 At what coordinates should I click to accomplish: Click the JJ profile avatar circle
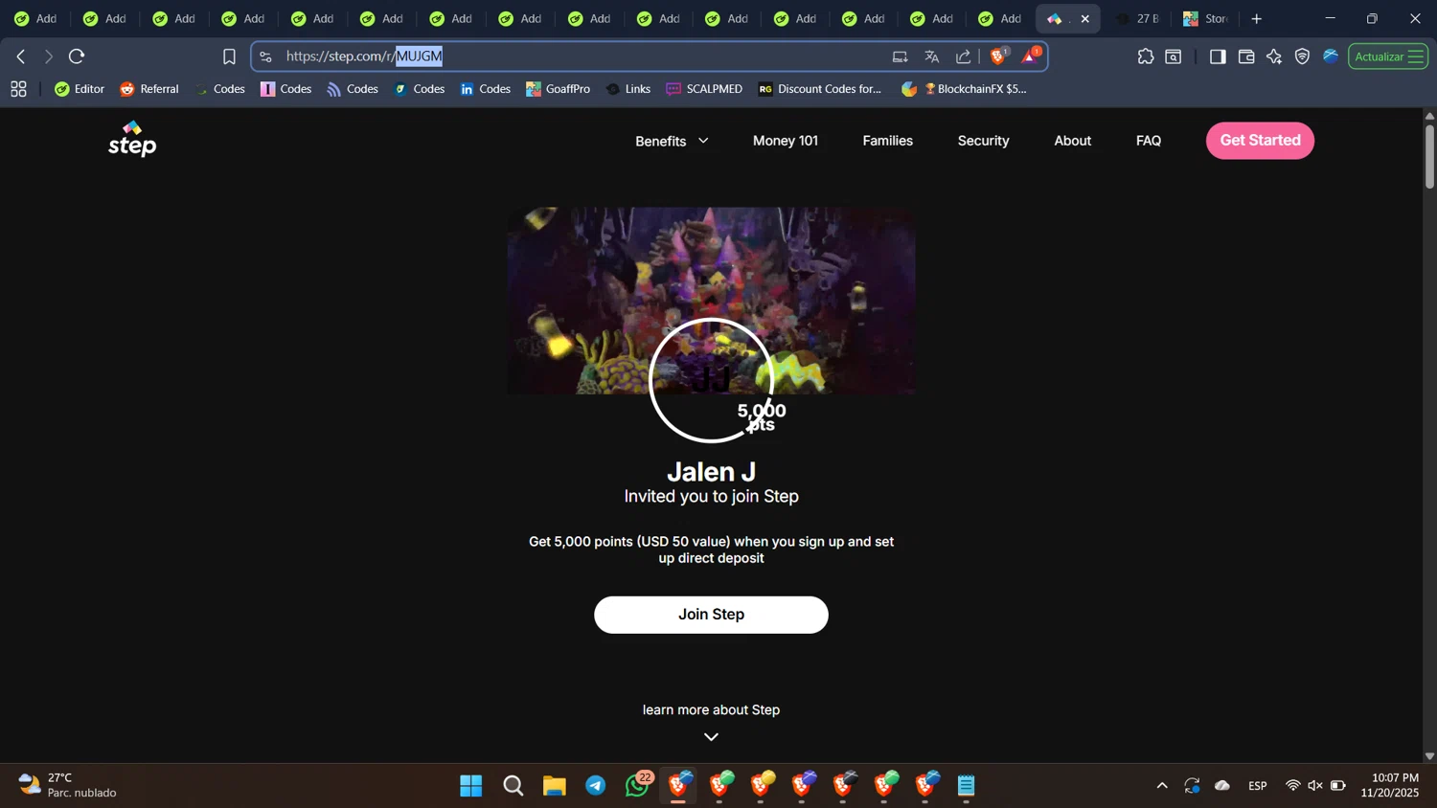[x=711, y=380]
